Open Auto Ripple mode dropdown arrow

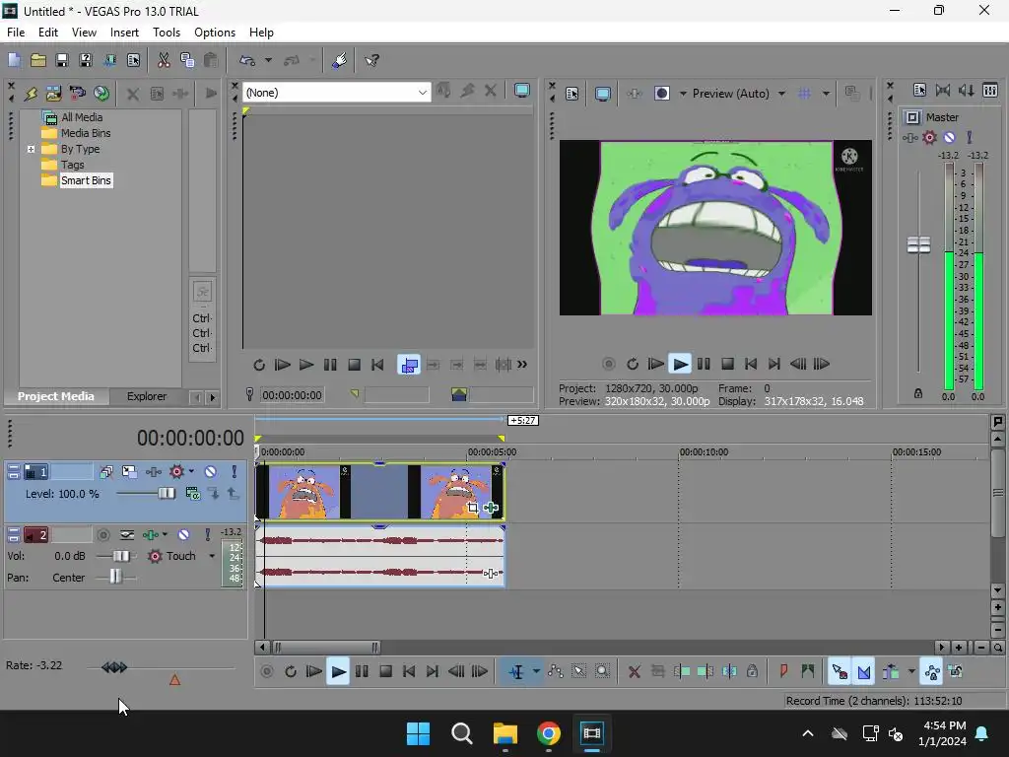(x=911, y=672)
